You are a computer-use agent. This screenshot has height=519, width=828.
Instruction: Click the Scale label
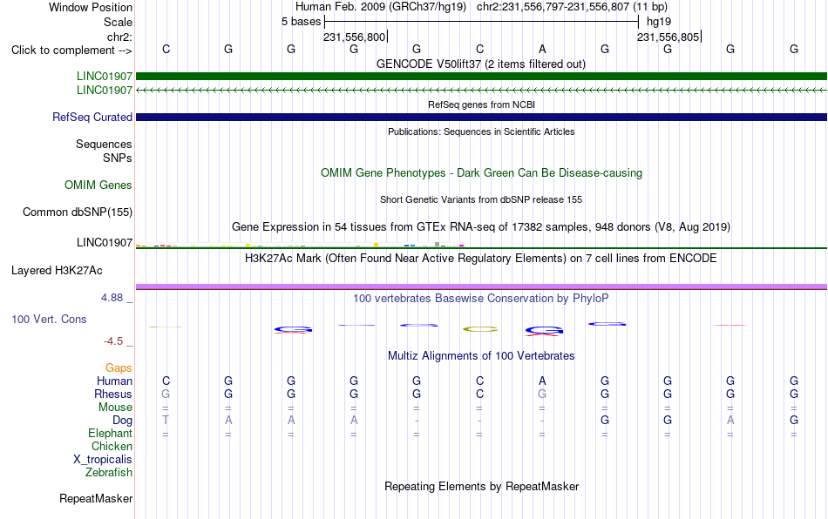click(x=118, y=22)
